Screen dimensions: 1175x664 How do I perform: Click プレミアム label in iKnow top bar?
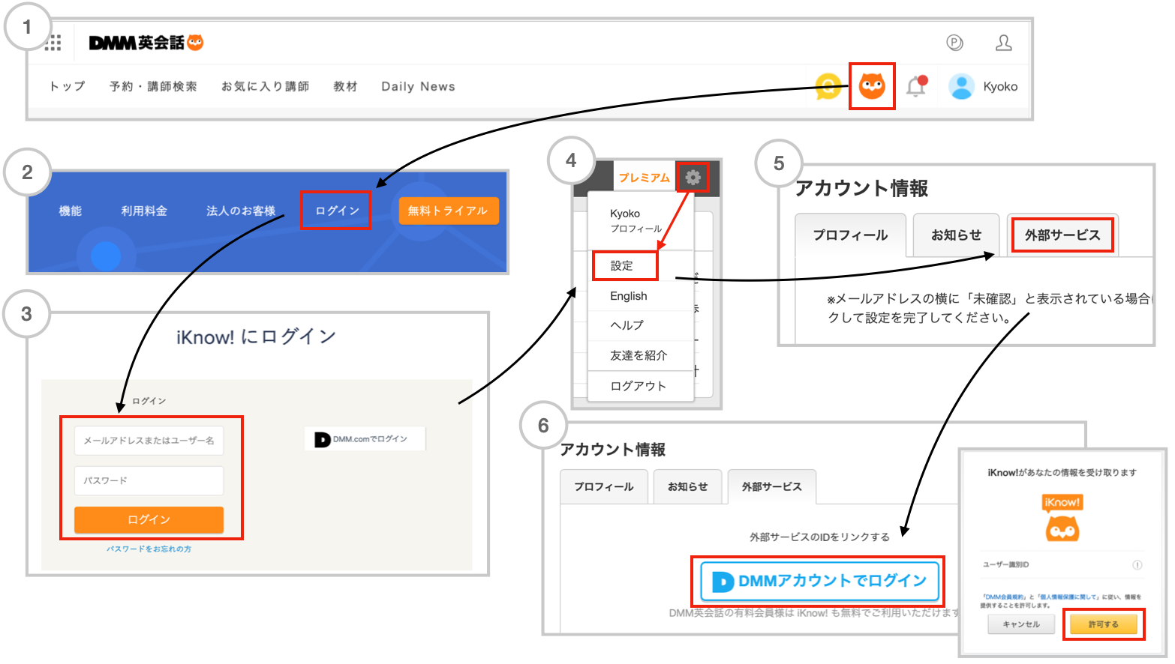644,178
